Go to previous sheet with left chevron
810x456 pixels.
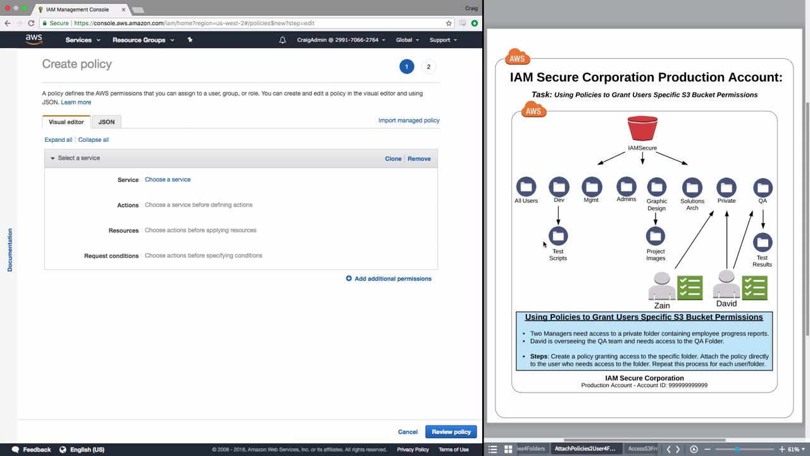(668, 449)
